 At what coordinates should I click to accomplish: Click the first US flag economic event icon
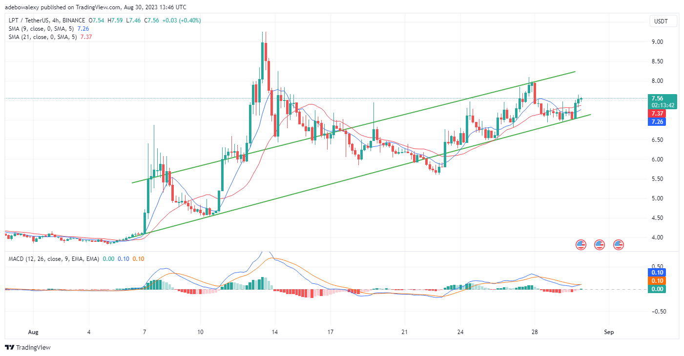point(580,244)
